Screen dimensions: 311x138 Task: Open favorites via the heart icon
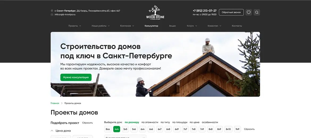click(x=249, y=12)
